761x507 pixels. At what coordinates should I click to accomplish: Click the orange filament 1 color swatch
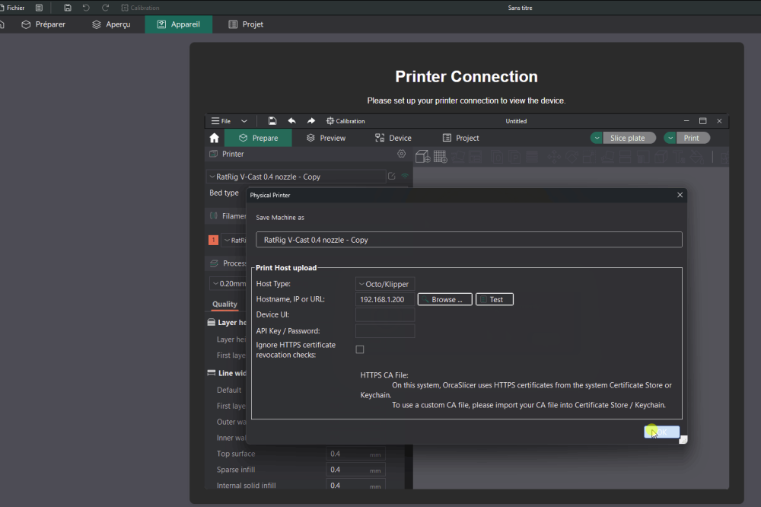pyautogui.click(x=213, y=240)
